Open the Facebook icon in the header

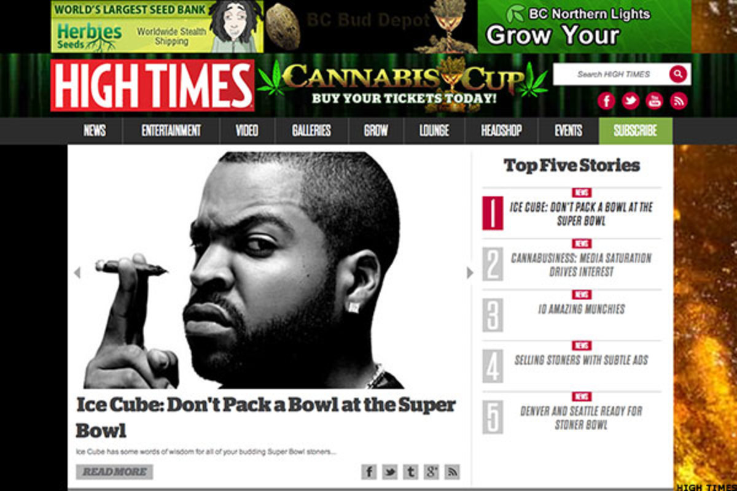tap(606, 101)
